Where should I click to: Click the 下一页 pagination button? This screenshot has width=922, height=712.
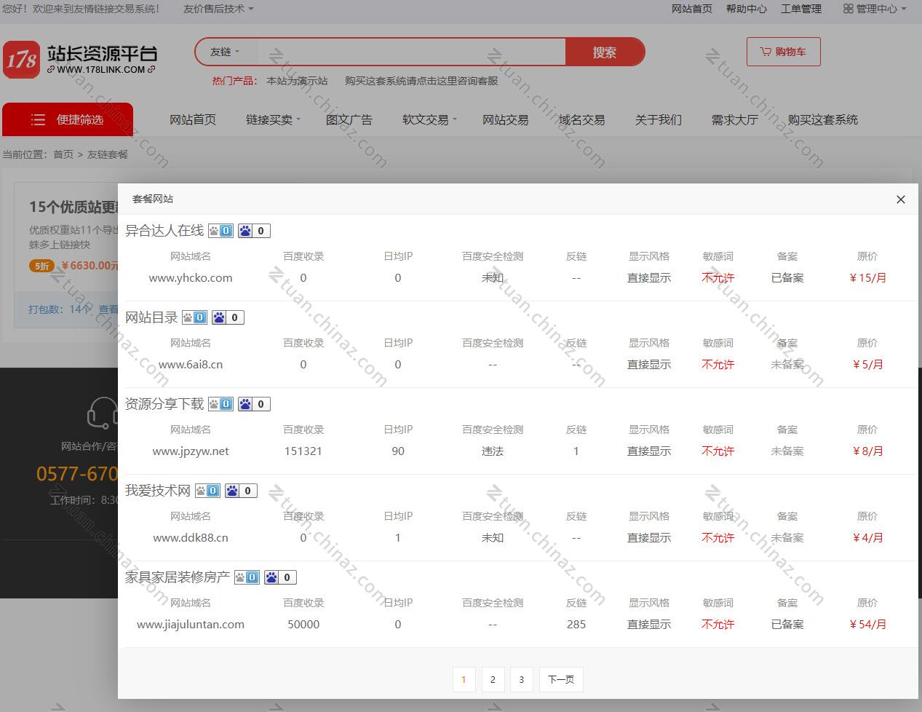pyautogui.click(x=561, y=679)
